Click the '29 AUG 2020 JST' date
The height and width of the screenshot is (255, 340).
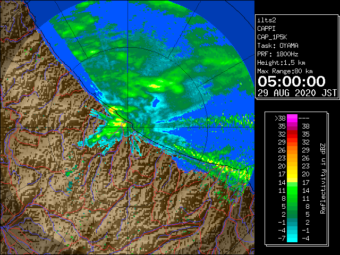click(297, 93)
